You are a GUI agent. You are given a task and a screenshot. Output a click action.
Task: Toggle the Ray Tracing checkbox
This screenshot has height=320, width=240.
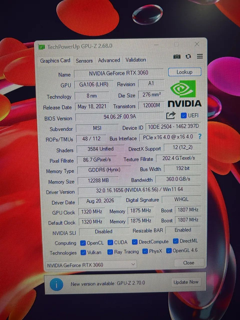(x=110, y=252)
